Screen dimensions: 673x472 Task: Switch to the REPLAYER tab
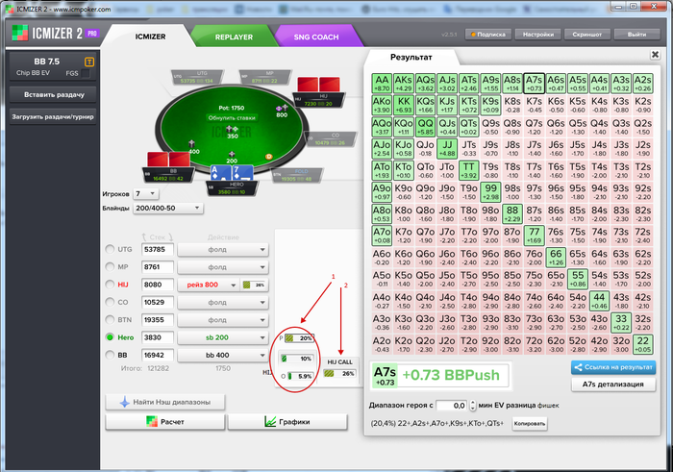pyautogui.click(x=234, y=37)
